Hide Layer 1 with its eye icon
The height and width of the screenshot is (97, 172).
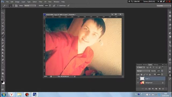(x=138, y=78)
